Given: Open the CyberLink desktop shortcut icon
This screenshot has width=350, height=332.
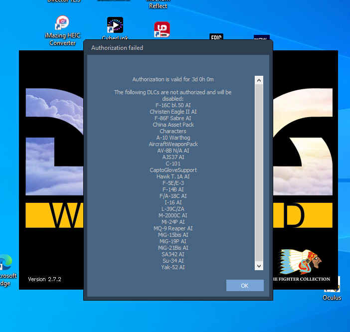Looking at the screenshot, I should click(x=115, y=28).
